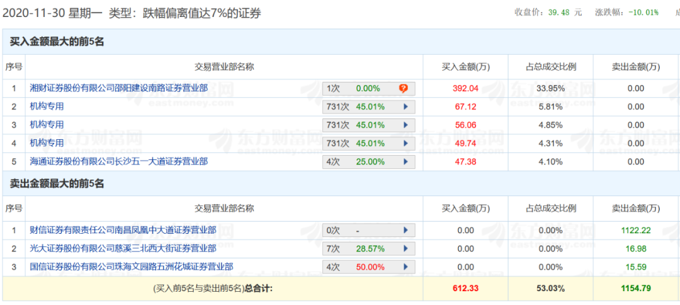This screenshot has height=305, width=680.
Task: Expand arrow for 机构专用 with 56.06 buy amount
Action: tap(406, 125)
